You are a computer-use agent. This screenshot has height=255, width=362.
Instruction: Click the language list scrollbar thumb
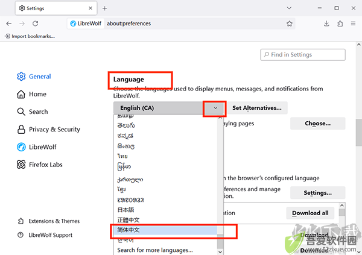pyautogui.click(x=220, y=241)
